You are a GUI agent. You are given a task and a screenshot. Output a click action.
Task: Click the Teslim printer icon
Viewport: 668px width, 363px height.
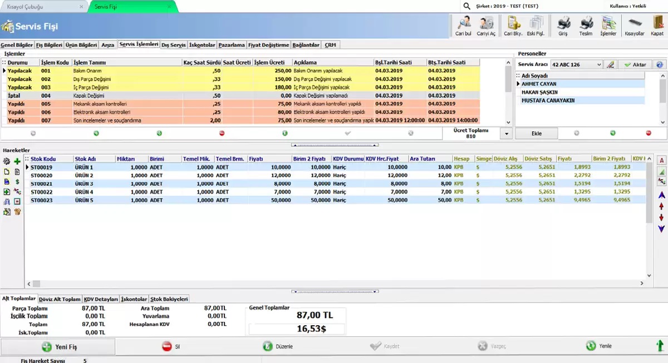point(586,26)
